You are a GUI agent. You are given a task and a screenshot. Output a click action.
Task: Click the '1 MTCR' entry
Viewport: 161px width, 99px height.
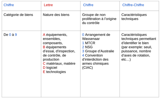[x=89, y=43]
